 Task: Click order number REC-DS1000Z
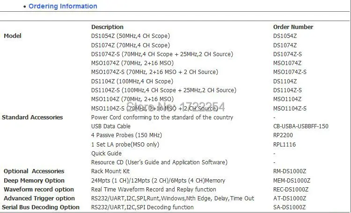point(291,190)
